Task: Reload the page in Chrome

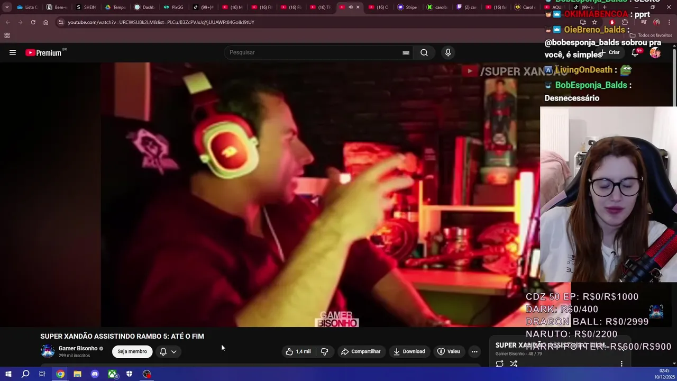Action: [x=33, y=22]
